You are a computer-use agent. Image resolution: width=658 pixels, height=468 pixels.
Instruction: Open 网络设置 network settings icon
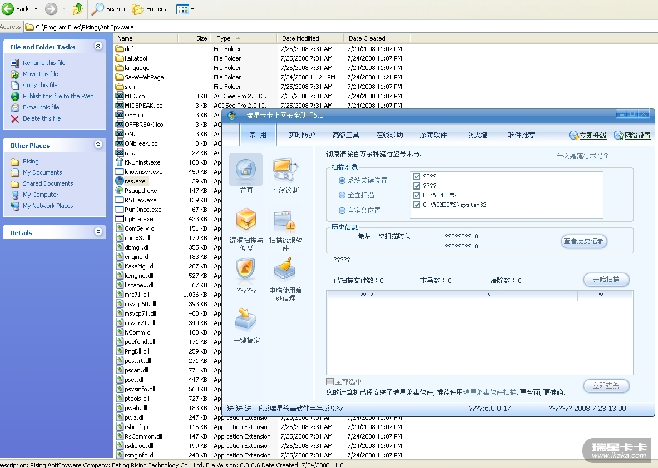tap(619, 136)
